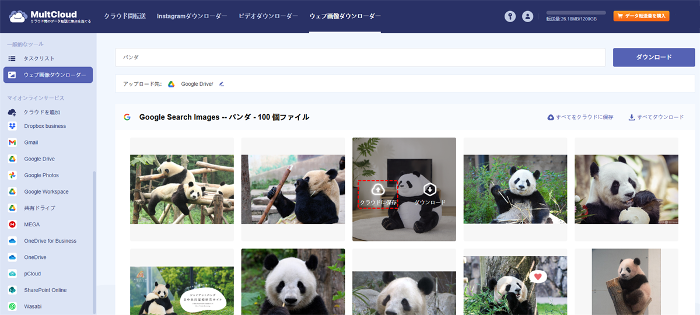Open the Instagramダウンローダー tab

pyautogui.click(x=192, y=16)
